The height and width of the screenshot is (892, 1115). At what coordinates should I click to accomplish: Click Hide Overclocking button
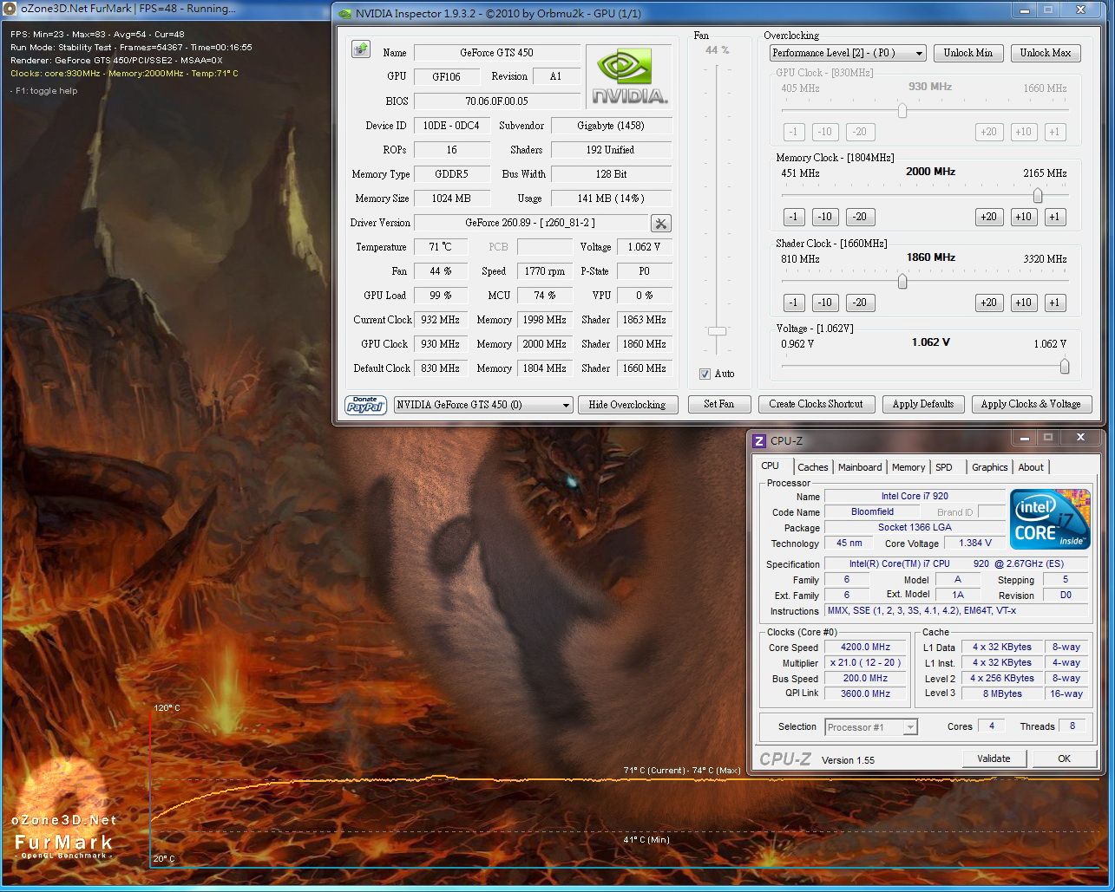point(627,405)
